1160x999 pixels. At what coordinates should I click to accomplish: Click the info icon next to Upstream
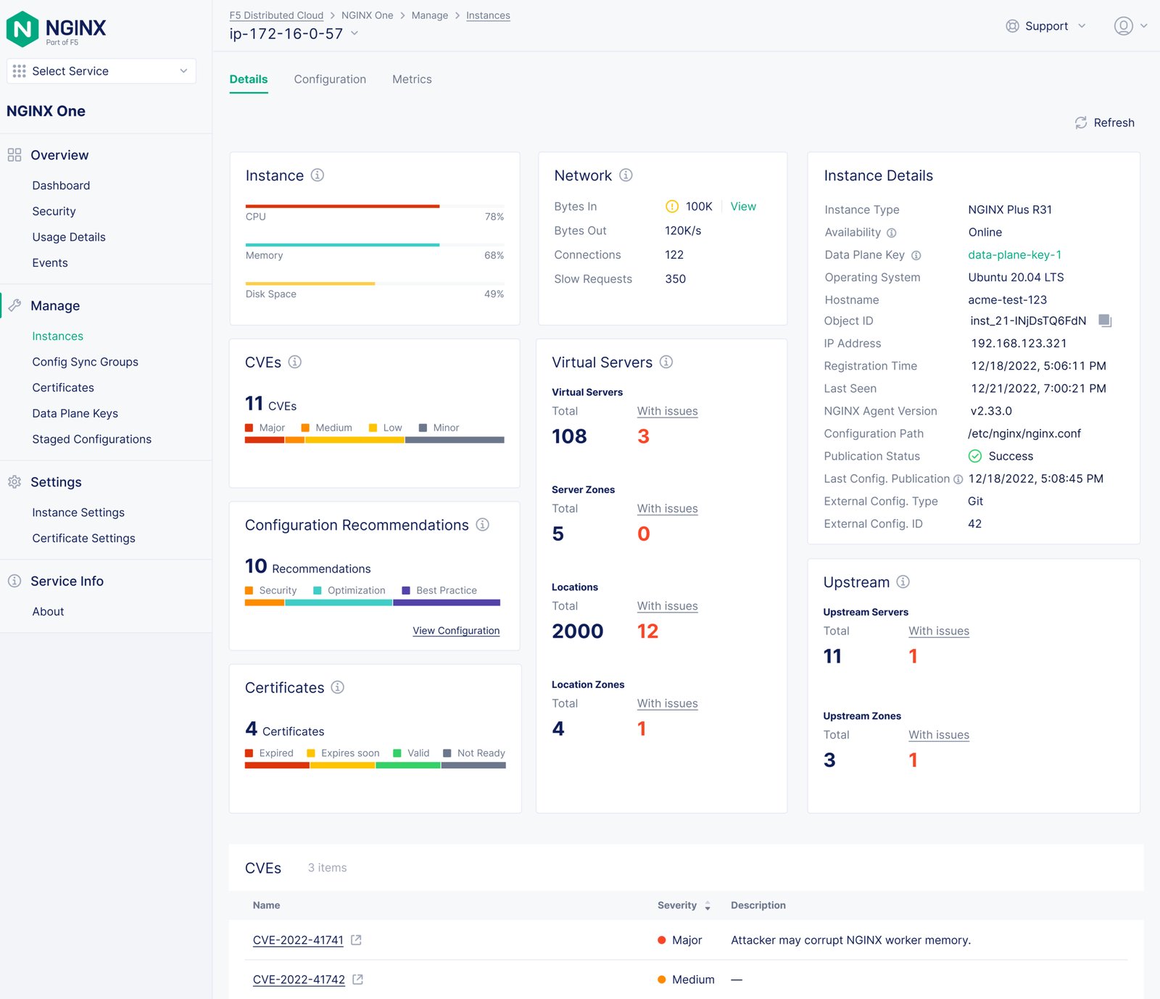[x=903, y=582]
